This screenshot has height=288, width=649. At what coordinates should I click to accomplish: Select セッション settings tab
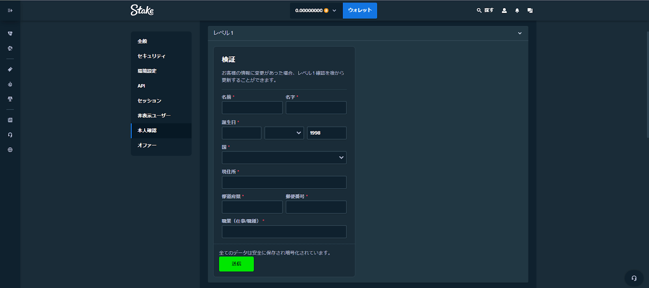coord(161,101)
